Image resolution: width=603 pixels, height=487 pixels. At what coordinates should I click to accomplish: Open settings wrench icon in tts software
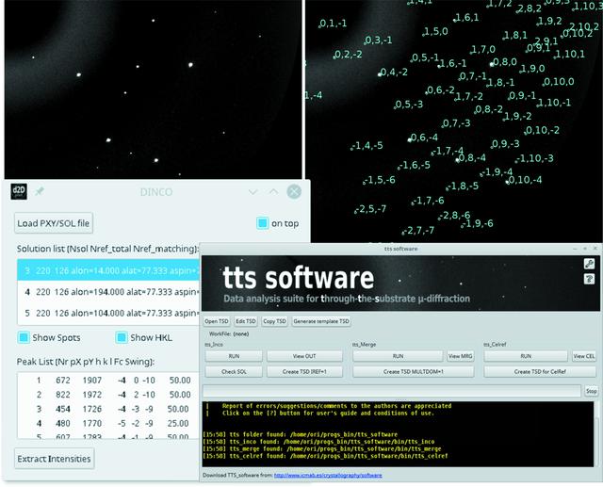click(589, 264)
